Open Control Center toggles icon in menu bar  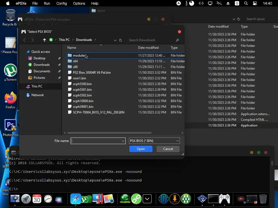255,3
